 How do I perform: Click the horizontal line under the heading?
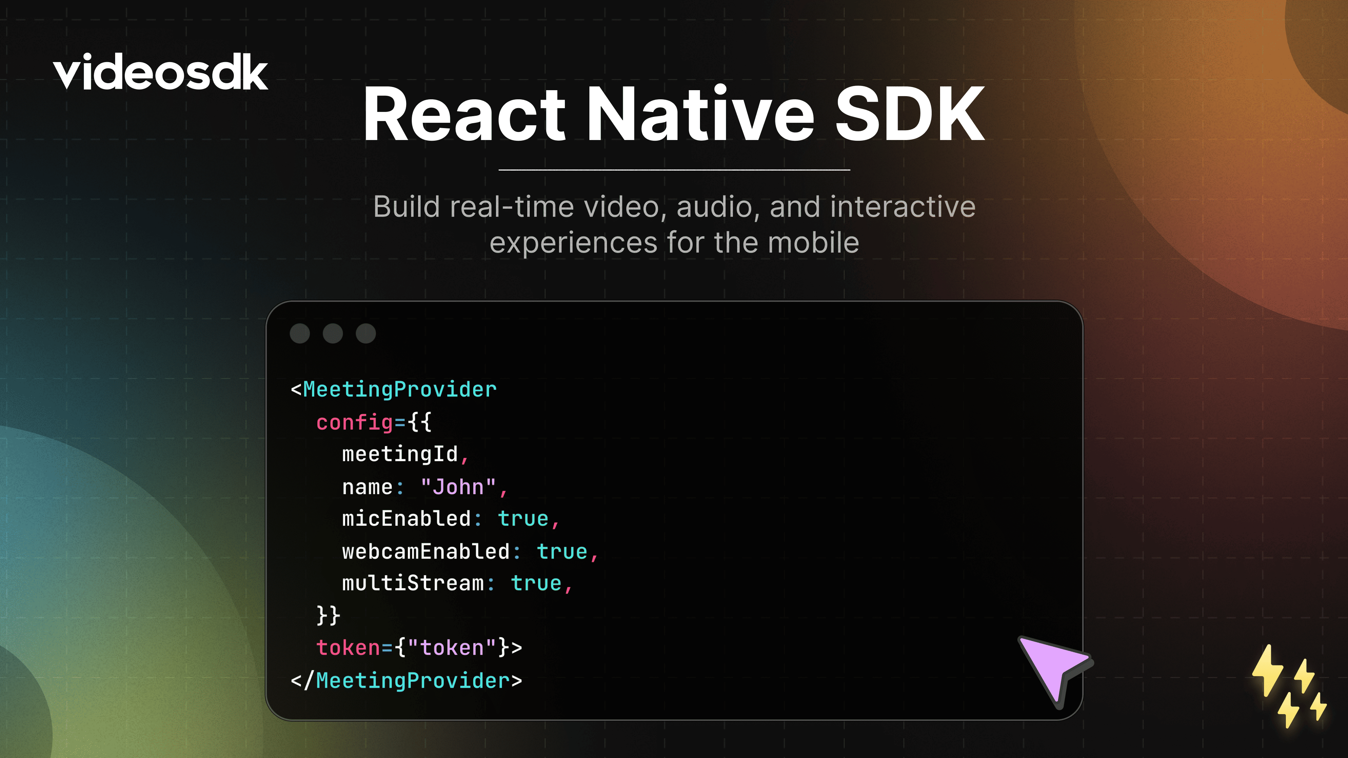674,170
